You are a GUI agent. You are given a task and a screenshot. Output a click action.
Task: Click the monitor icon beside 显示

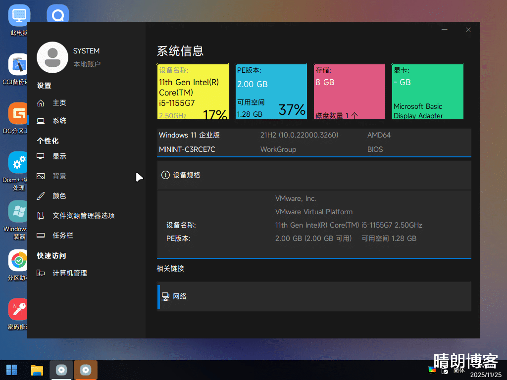41,156
